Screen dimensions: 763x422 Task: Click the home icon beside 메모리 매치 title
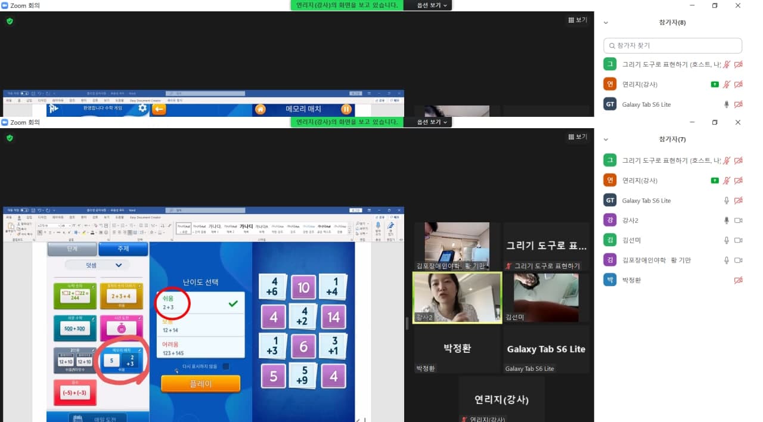coord(260,109)
